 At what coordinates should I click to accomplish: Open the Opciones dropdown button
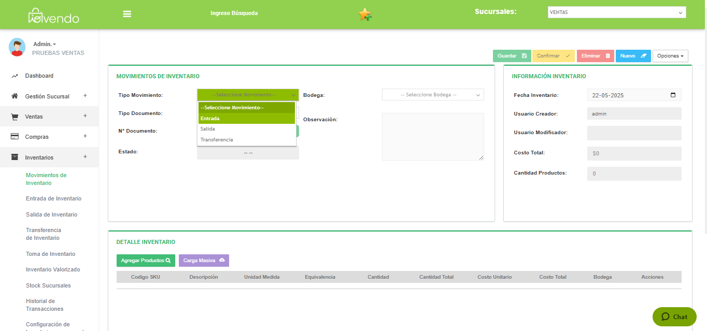coord(670,56)
